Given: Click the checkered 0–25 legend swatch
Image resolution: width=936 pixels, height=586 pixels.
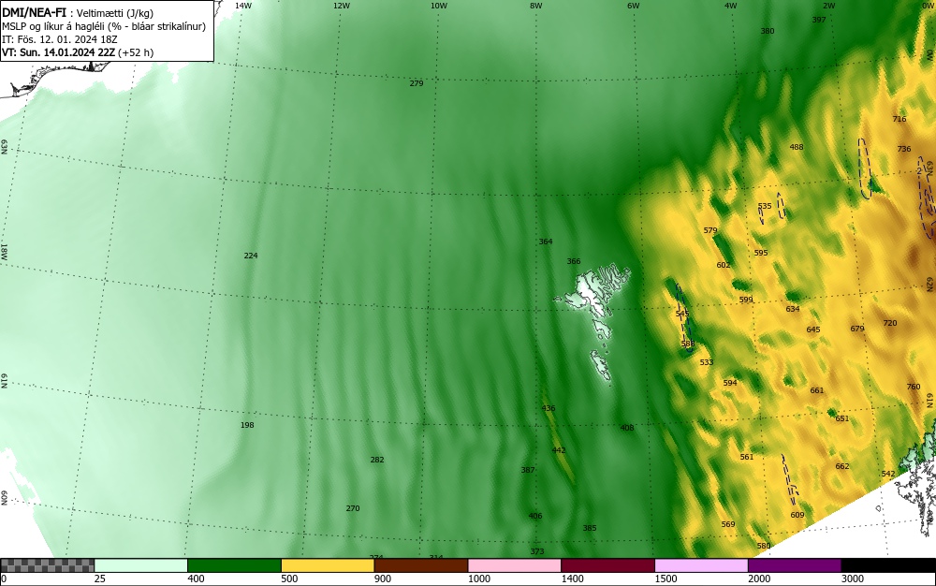Looking at the screenshot, I should pyautogui.click(x=47, y=565).
